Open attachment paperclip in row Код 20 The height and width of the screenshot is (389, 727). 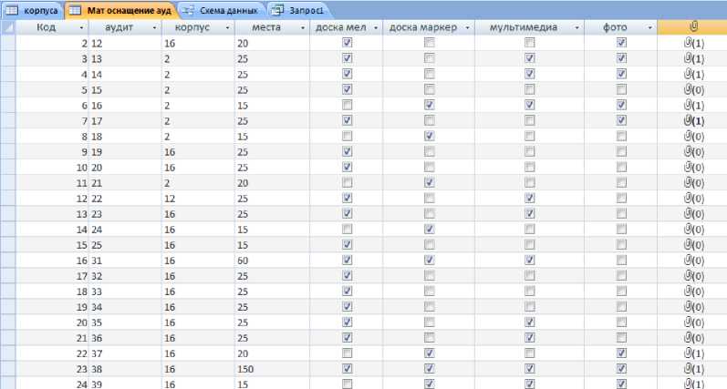694,322
